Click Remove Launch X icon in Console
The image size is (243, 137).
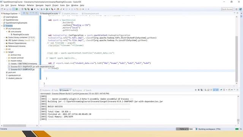pos(199,90)
